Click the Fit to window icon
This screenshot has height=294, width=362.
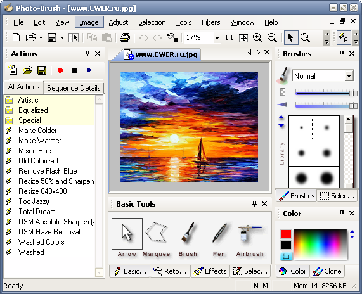pos(243,37)
